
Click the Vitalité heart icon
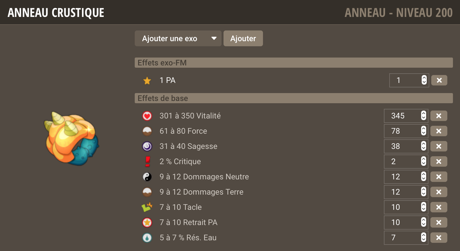pos(147,116)
